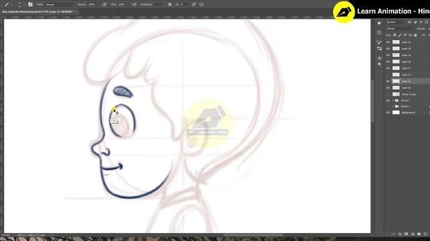Hide Layer 20 via eye icon

[x=388, y=88]
